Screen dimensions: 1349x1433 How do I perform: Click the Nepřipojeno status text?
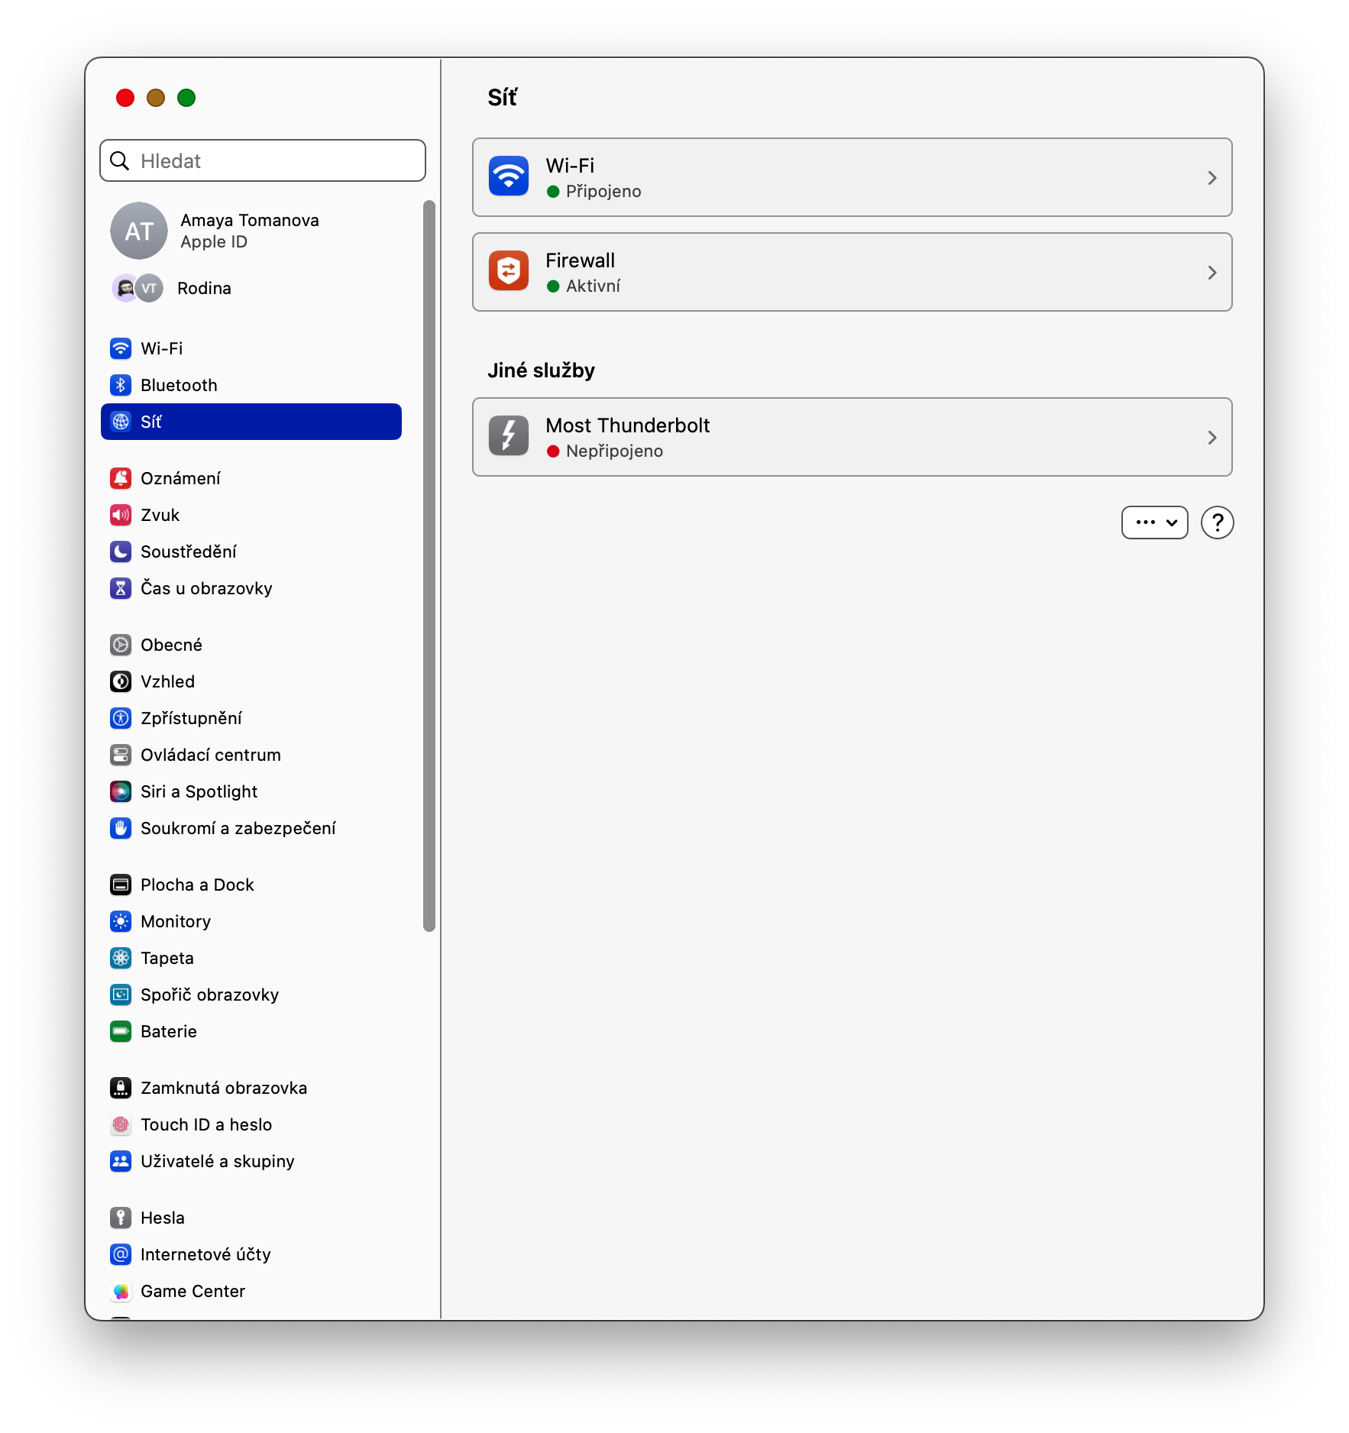pyautogui.click(x=614, y=451)
